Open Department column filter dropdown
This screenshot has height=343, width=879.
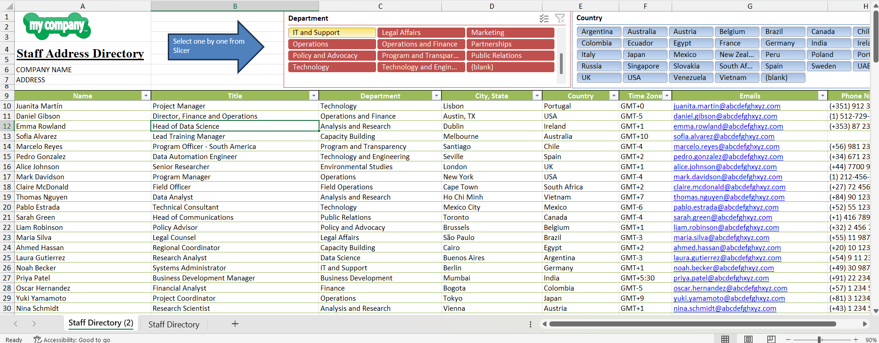pyautogui.click(x=436, y=96)
